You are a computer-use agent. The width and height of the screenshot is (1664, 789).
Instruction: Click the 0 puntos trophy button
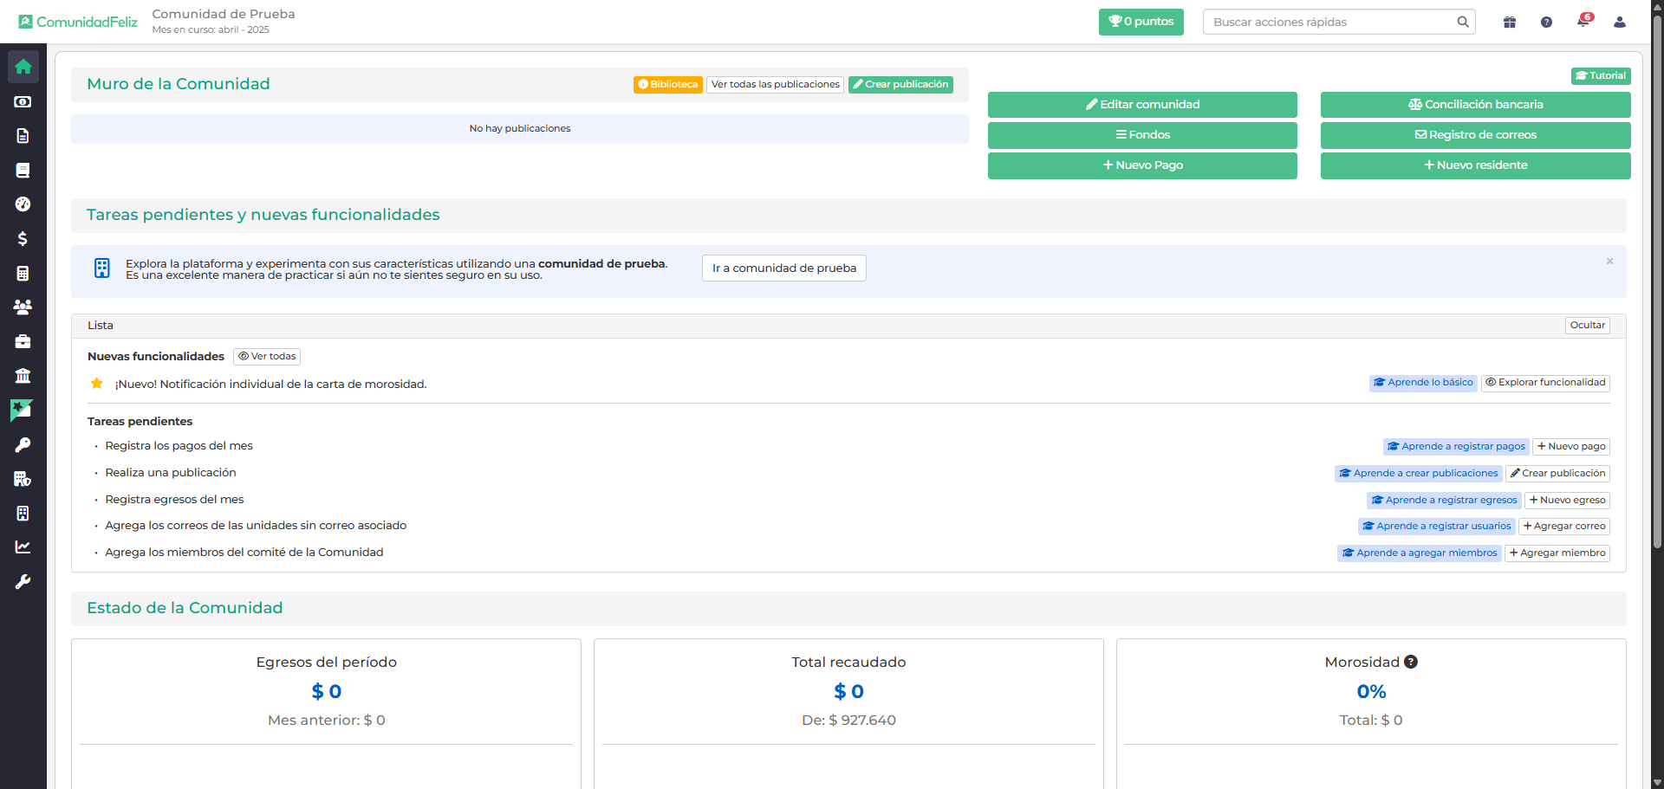pos(1141,22)
